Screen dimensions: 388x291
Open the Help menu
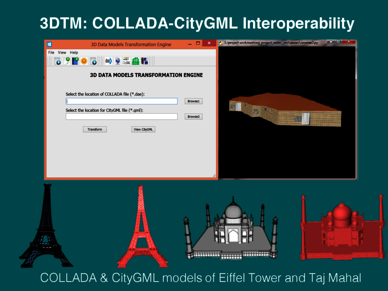74,52
